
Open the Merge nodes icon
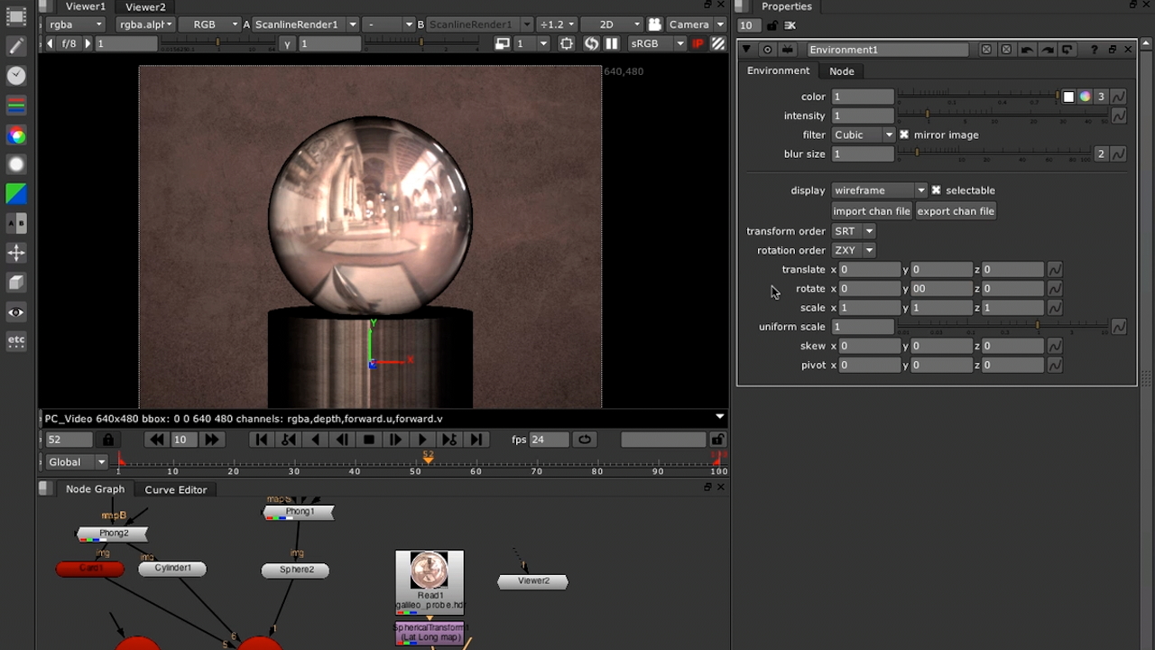16,223
